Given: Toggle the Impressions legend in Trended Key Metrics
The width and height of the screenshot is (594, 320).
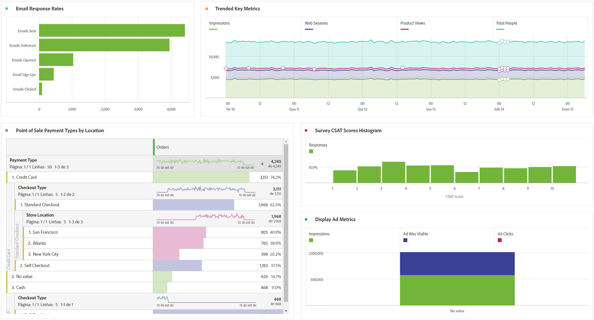Looking at the screenshot, I should (220, 25).
